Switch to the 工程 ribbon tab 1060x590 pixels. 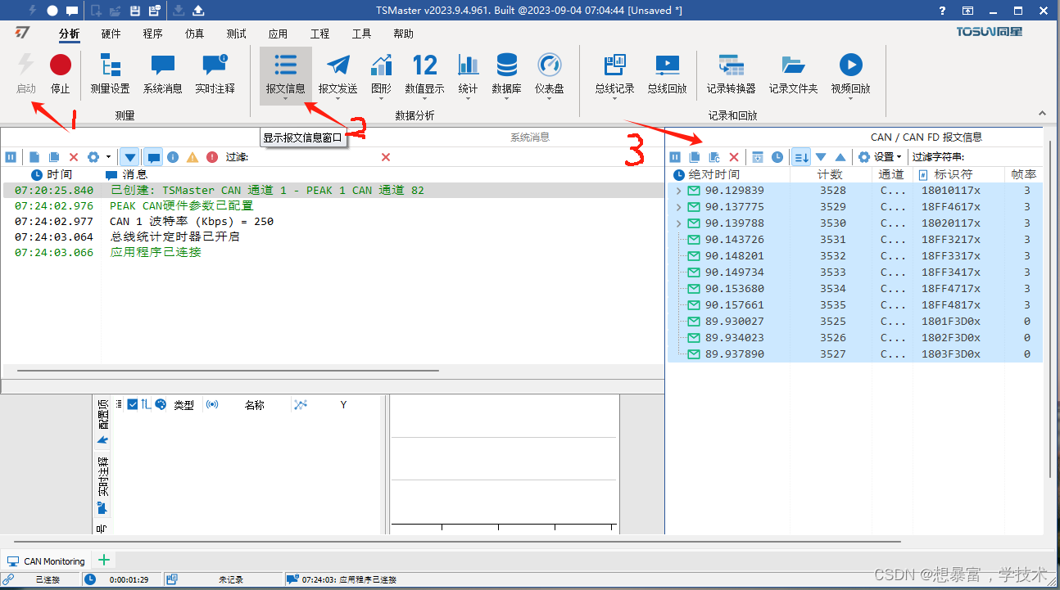(x=319, y=34)
